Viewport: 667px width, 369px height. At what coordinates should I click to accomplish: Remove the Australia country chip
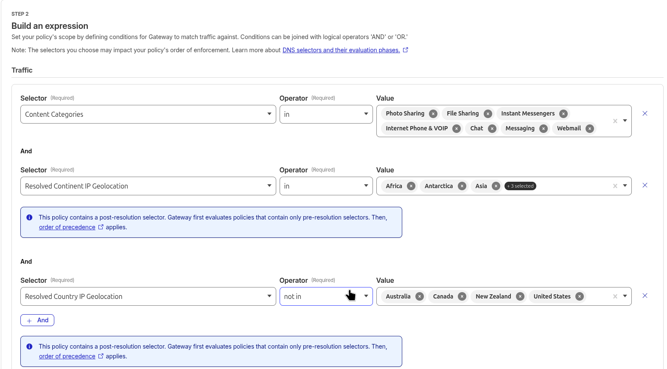[420, 296]
